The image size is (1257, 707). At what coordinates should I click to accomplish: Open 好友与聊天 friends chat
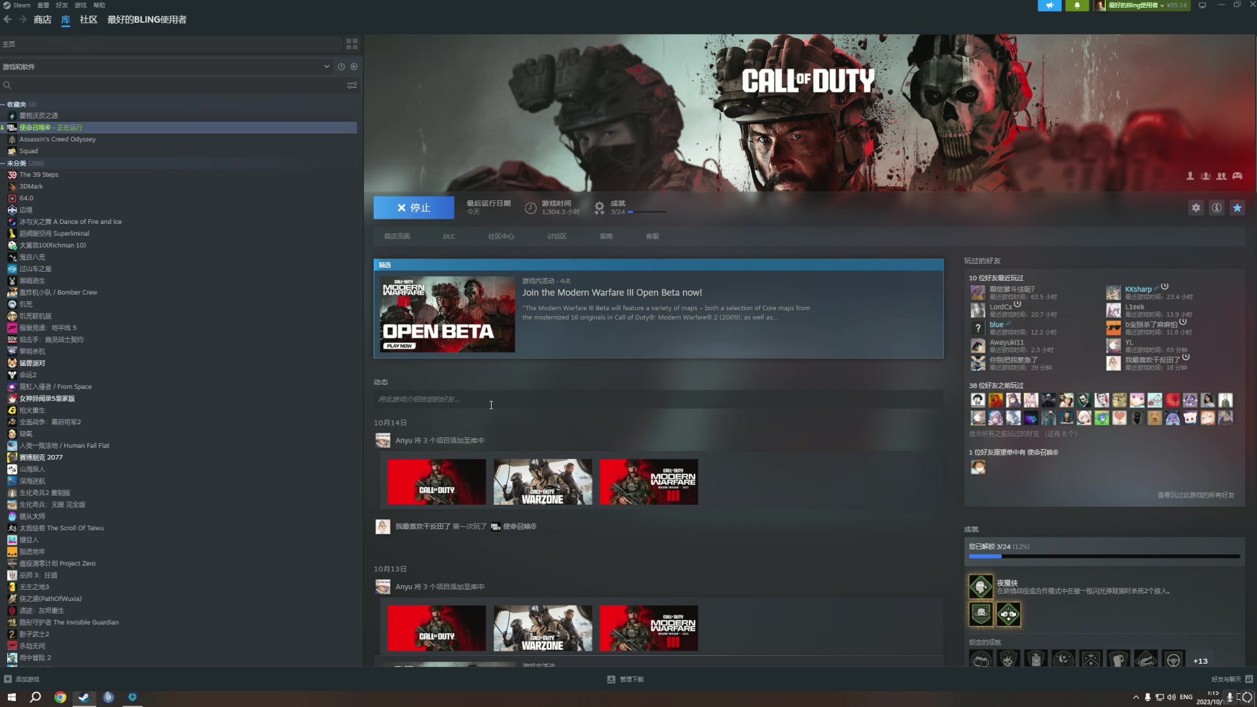pos(1231,680)
